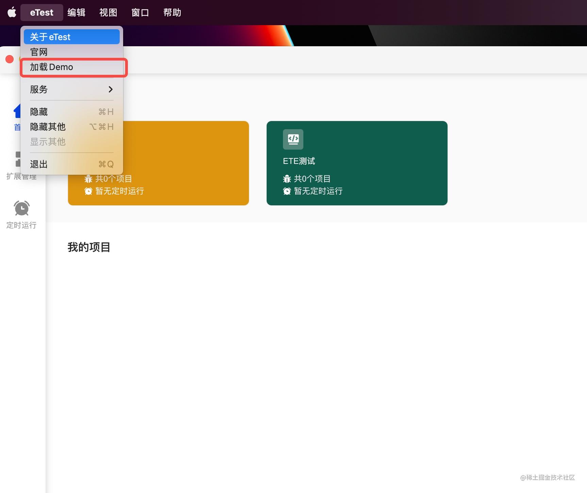This screenshot has width=587, height=493.
Task: Click the 我的项目 heading
Action: click(x=89, y=247)
